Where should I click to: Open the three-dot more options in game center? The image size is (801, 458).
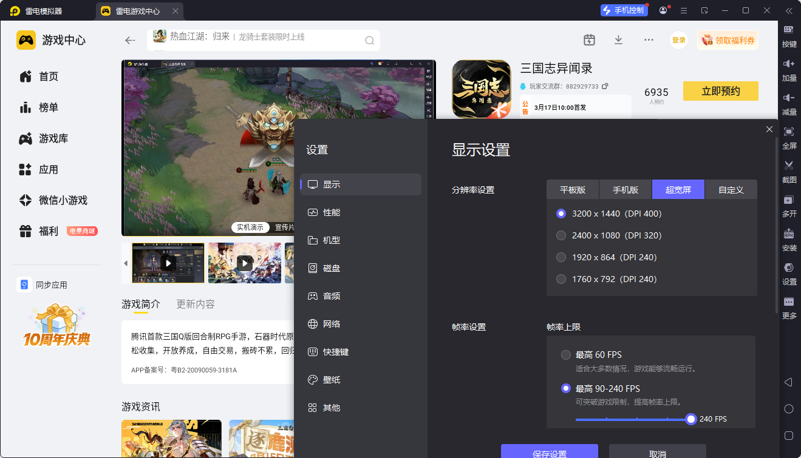649,40
